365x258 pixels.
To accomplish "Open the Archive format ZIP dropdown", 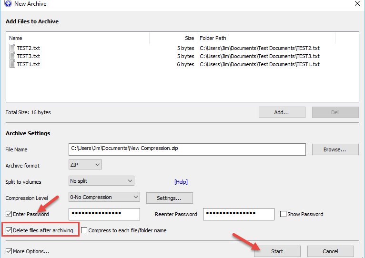I will [x=85, y=165].
